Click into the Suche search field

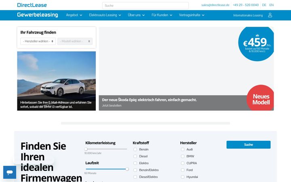coord(145,6)
